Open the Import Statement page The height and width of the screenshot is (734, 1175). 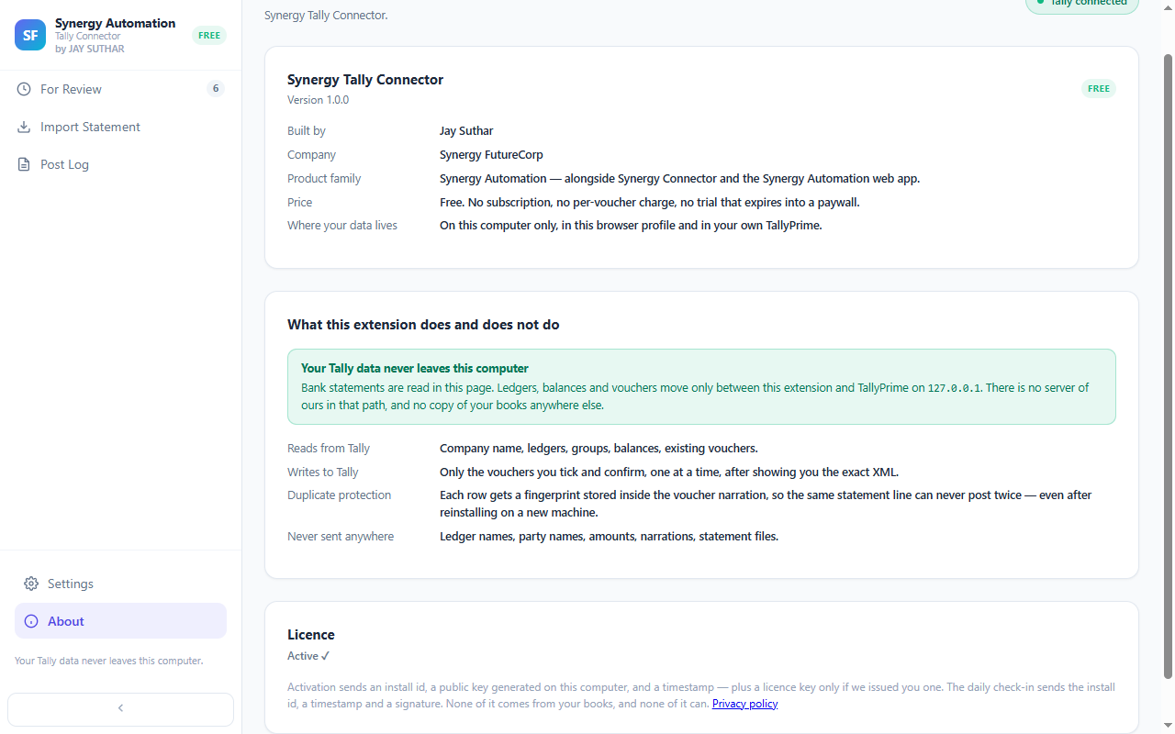120,127
